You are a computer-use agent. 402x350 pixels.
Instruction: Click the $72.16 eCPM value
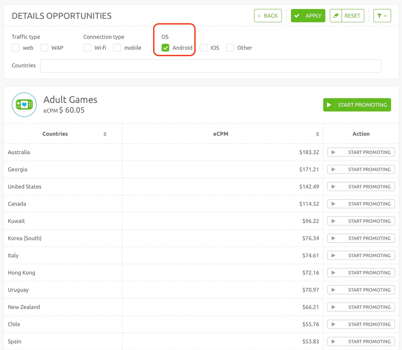(311, 273)
